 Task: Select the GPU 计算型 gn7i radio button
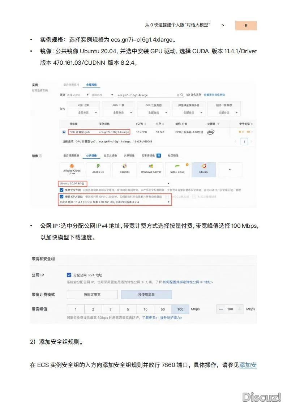point(64,132)
